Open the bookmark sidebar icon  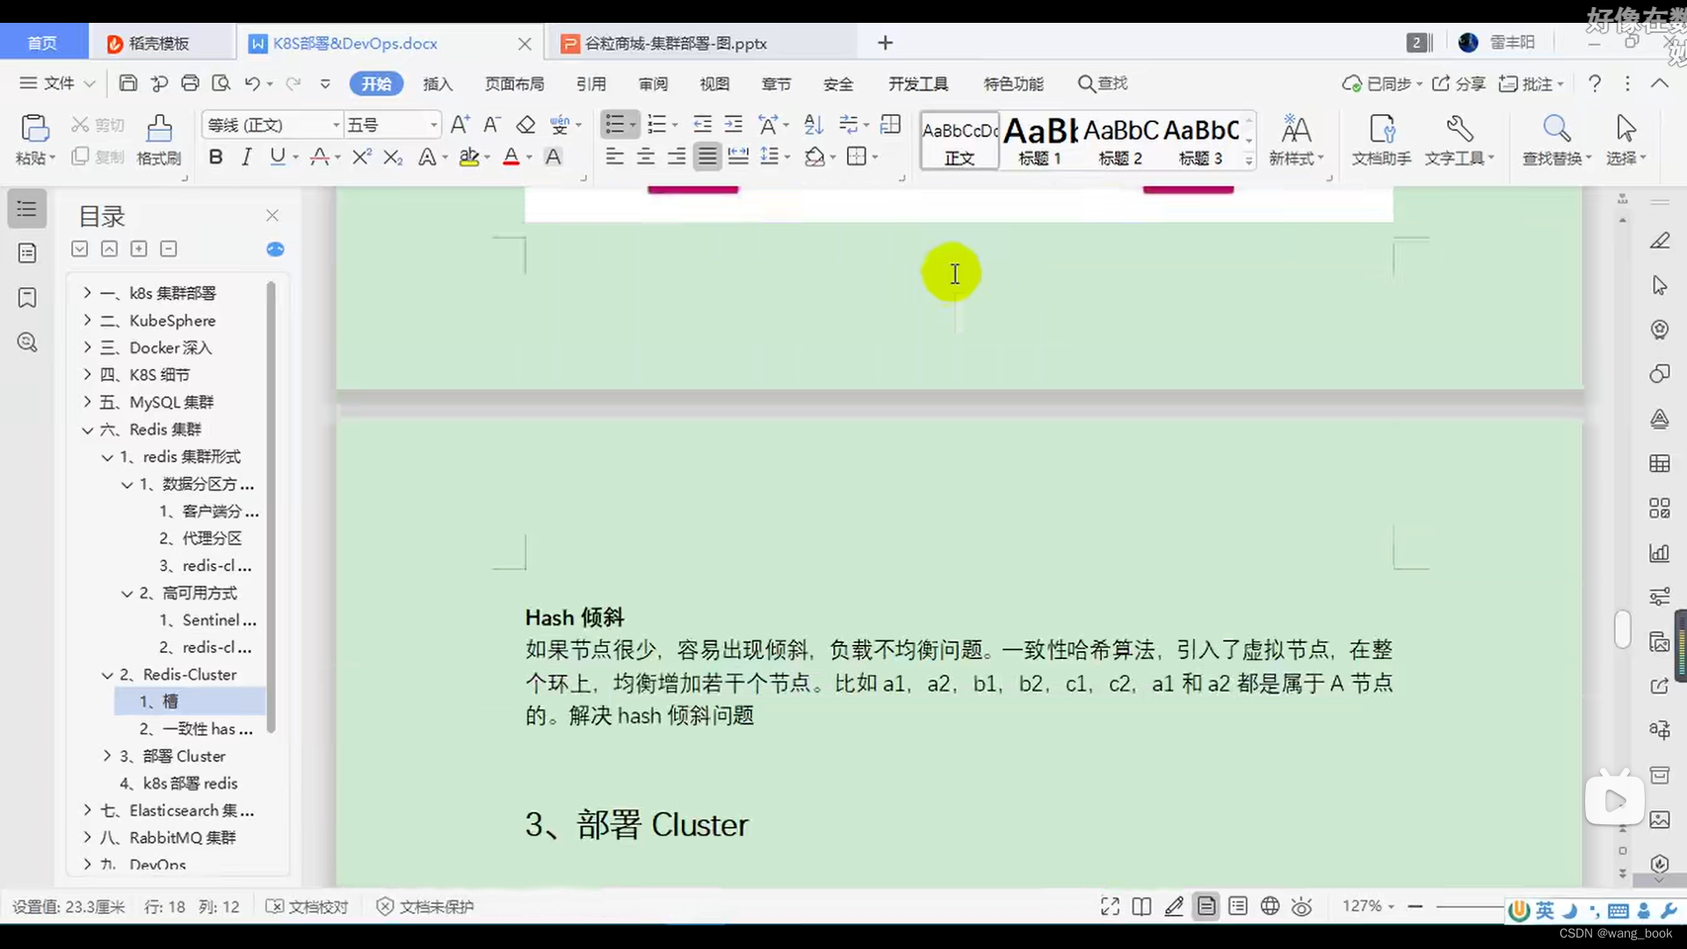click(x=27, y=297)
